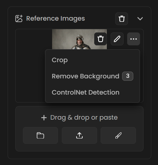Image resolution: width=158 pixels, height=165 pixels.
Task: Click the plus icon beside Drag & drop
Action: (x=44, y=118)
